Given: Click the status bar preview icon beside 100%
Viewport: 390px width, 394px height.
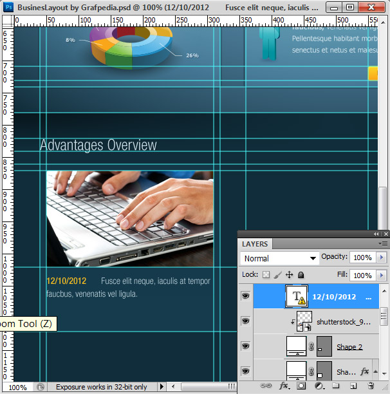Looking at the screenshot, I should (x=40, y=387).
